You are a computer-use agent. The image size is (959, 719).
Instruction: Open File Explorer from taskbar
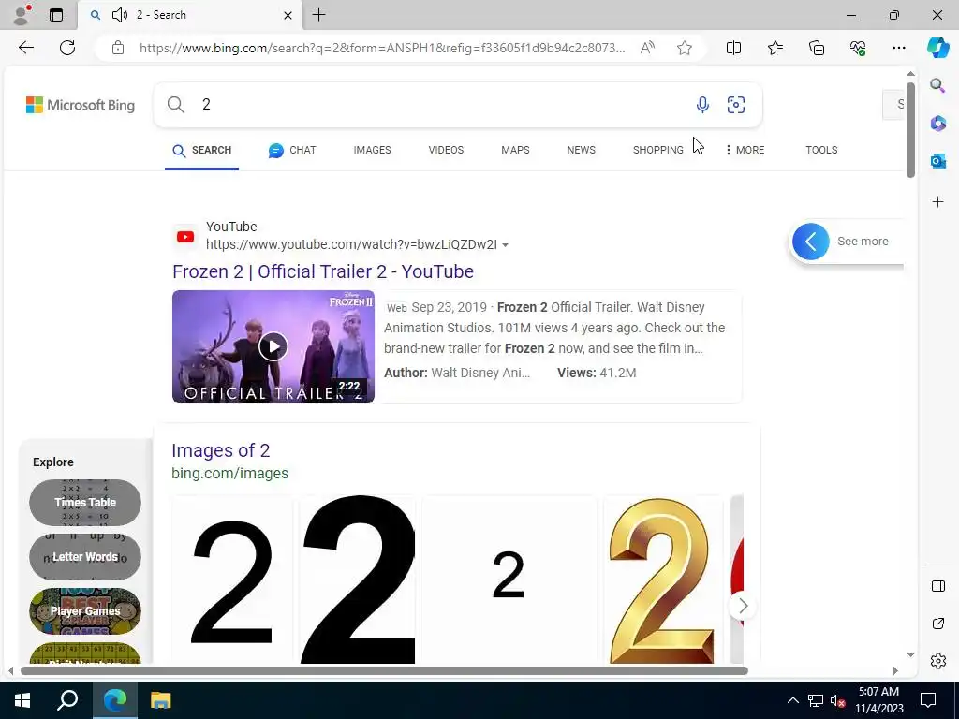160,700
